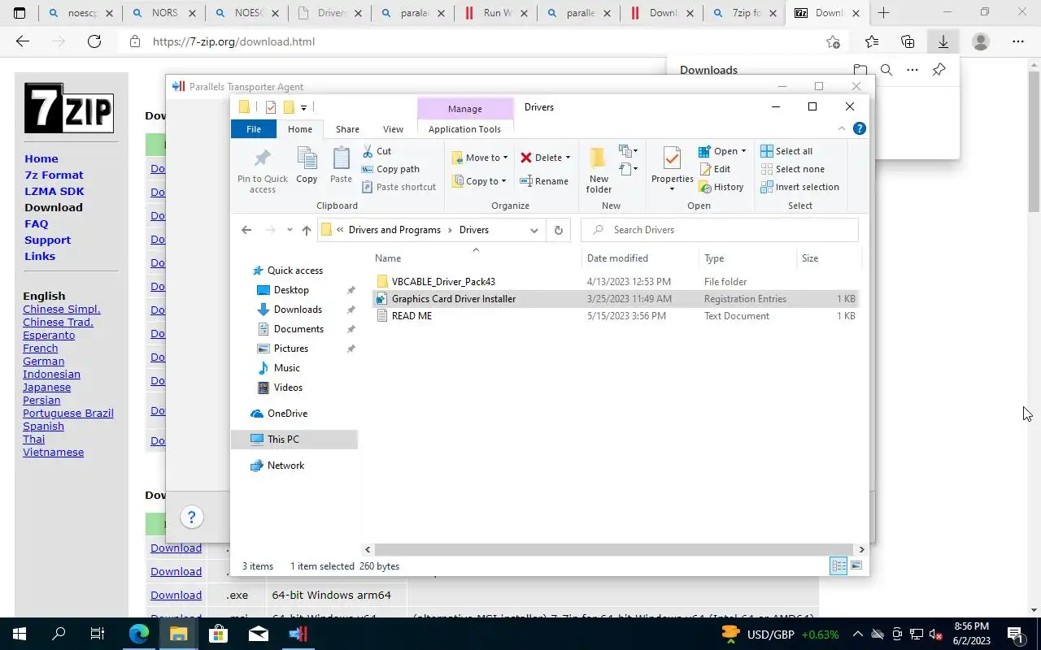Expand Delete dropdown arrow
This screenshot has width=1041, height=650.
[x=568, y=158]
